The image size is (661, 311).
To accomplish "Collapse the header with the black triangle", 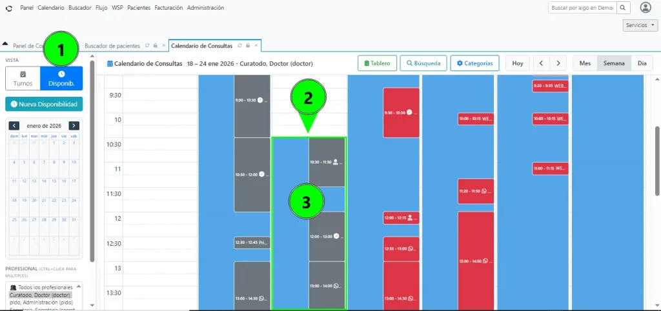I will click(5, 43).
